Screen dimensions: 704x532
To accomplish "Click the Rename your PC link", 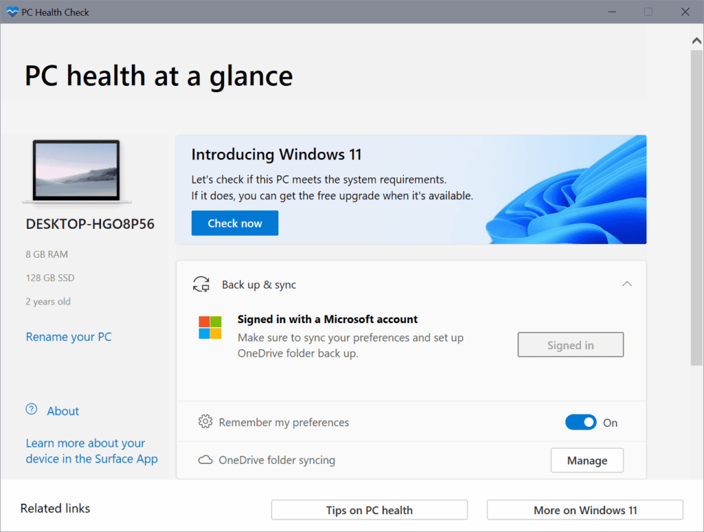I will pos(68,337).
